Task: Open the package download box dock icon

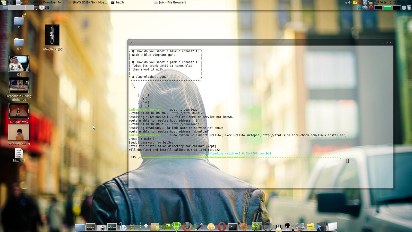Action: [155, 227]
